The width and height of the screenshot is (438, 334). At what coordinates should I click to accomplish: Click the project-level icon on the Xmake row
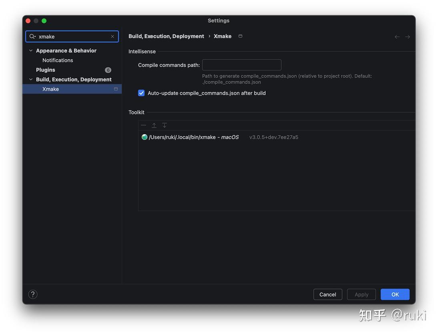point(116,89)
